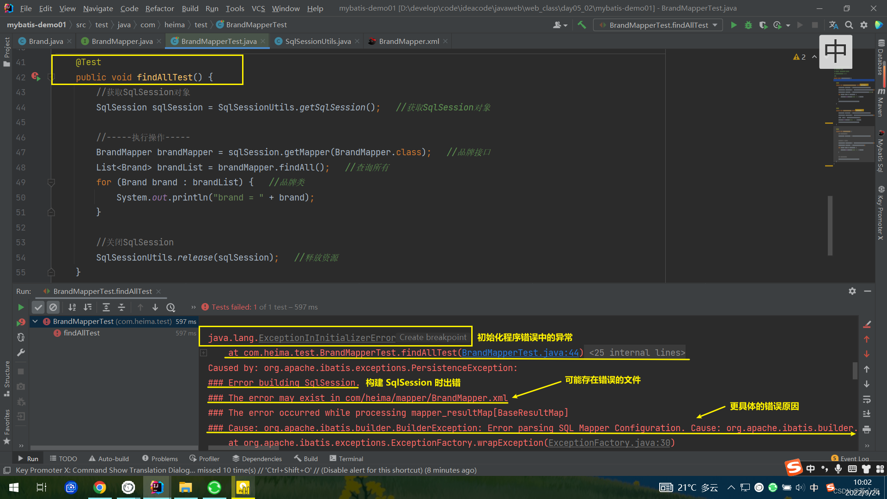Rerun failed tests in Run panel
Viewport: 887px width, 499px height.
(x=21, y=322)
